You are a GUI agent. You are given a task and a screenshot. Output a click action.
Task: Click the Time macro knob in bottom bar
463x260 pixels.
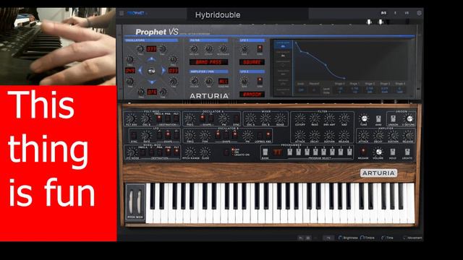383,238
